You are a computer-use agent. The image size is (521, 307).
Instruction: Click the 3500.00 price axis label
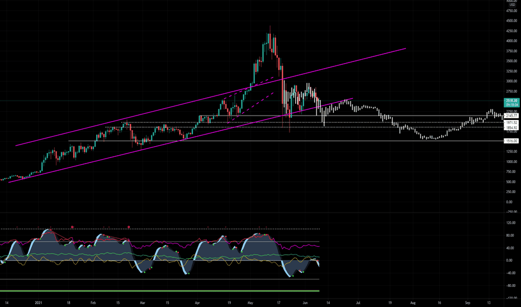pyautogui.click(x=511, y=61)
